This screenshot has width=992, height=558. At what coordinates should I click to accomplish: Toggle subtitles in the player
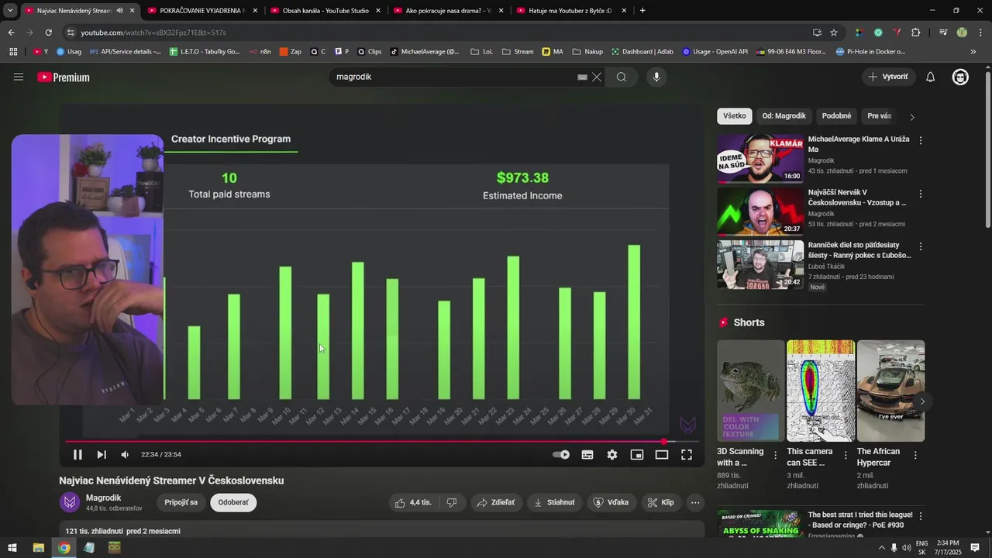(x=587, y=455)
